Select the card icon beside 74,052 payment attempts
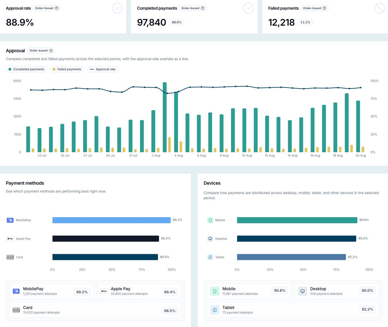Viewport: 388px width, 327px height. click(x=16, y=310)
